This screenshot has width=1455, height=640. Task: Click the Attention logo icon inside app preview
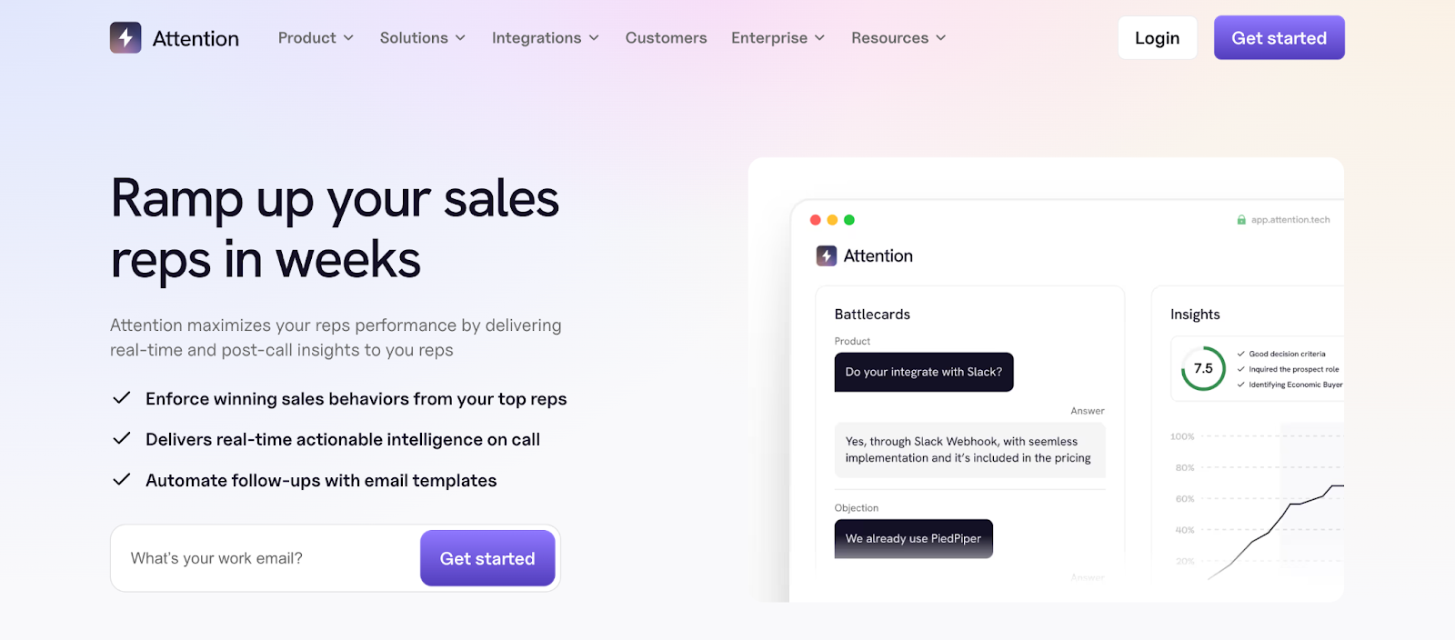[x=826, y=256]
